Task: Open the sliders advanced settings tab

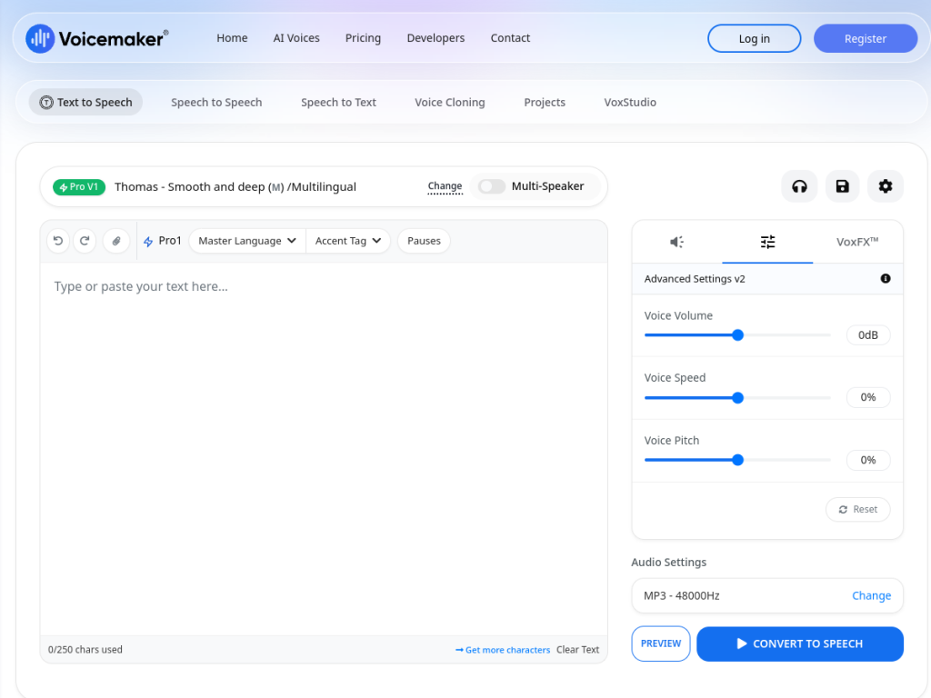Action: pos(767,242)
